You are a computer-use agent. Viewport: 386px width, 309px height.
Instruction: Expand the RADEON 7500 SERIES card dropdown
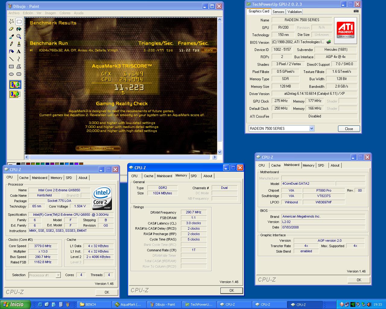tap(312, 129)
